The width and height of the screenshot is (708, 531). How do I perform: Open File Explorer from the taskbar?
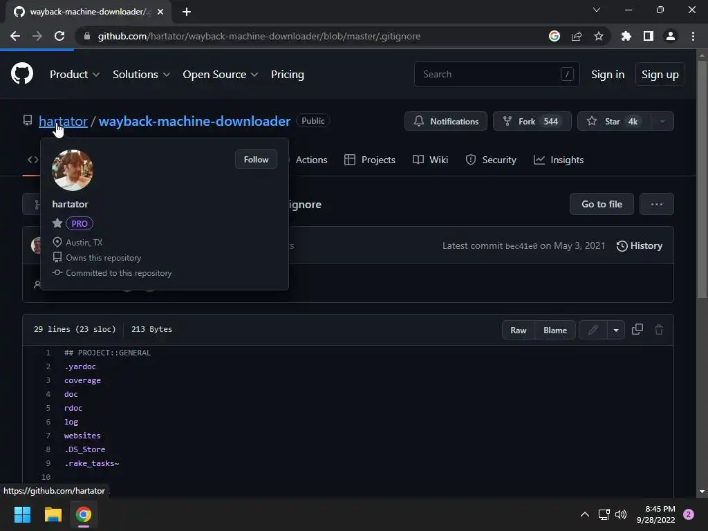[53, 514]
